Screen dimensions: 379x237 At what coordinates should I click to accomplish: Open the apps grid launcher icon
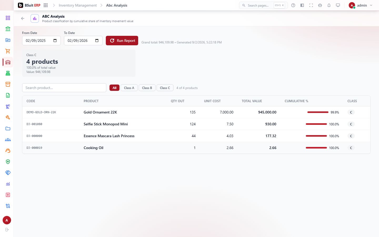coord(46,5)
